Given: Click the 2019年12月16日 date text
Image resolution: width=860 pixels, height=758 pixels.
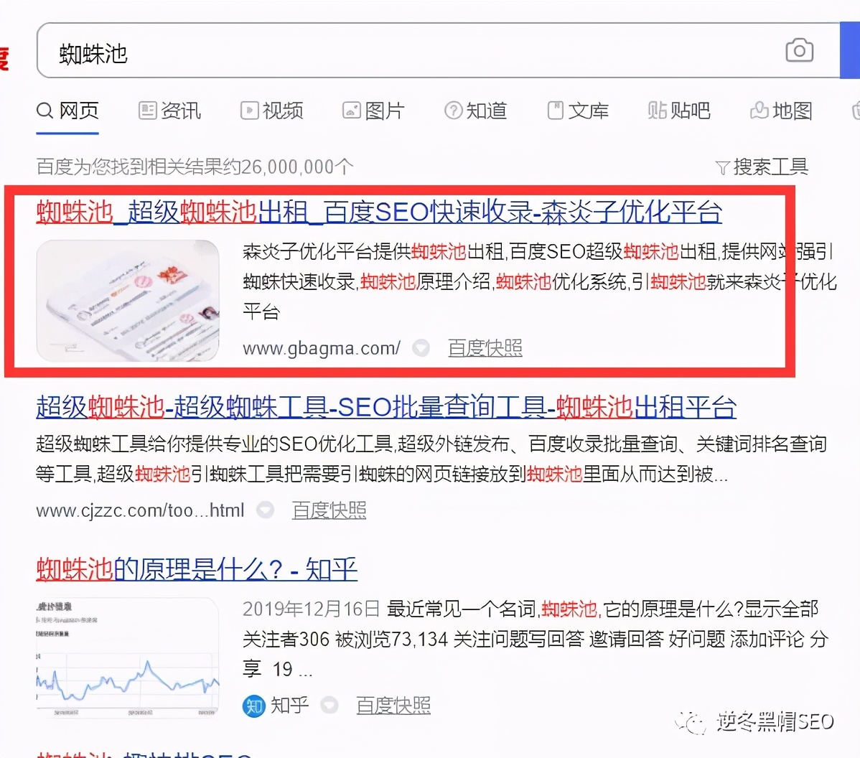Looking at the screenshot, I should (311, 609).
